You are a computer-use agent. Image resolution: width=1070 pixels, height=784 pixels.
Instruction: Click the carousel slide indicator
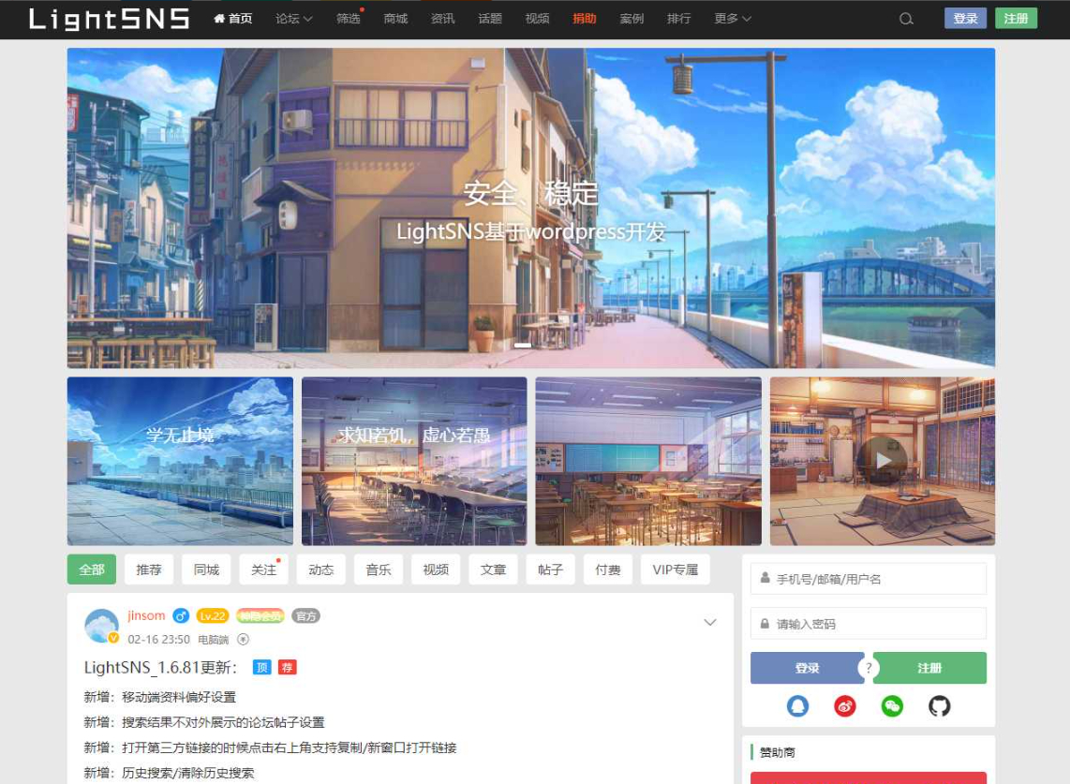click(x=523, y=346)
